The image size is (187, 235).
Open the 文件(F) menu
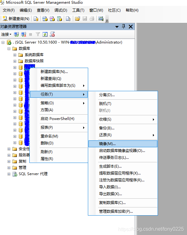(x=9, y=10)
